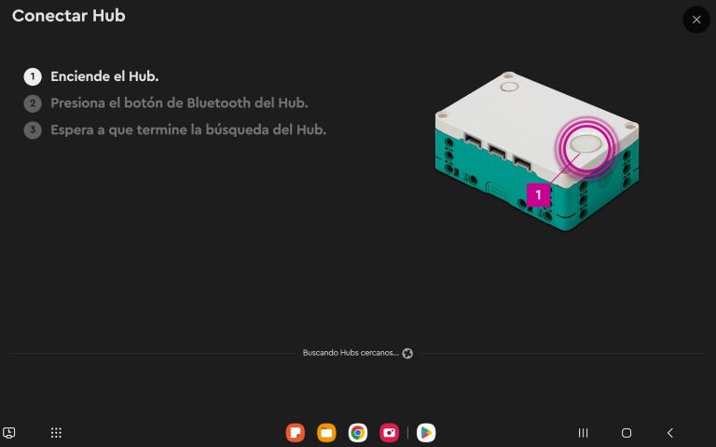Go back using the back arrow
The image size is (716, 447).
pyautogui.click(x=670, y=432)
